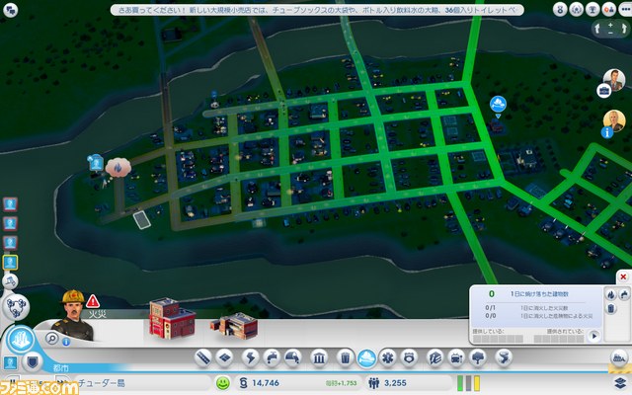Zoom out with the minus control

tap(610, 33)
